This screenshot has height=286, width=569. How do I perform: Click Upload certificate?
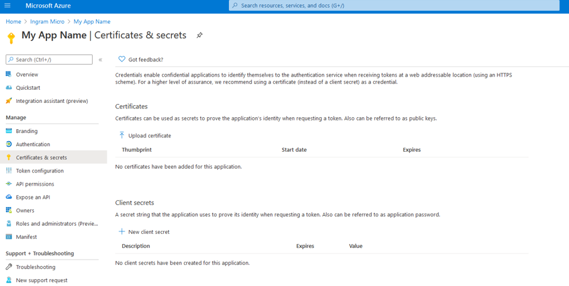(149, 135)
